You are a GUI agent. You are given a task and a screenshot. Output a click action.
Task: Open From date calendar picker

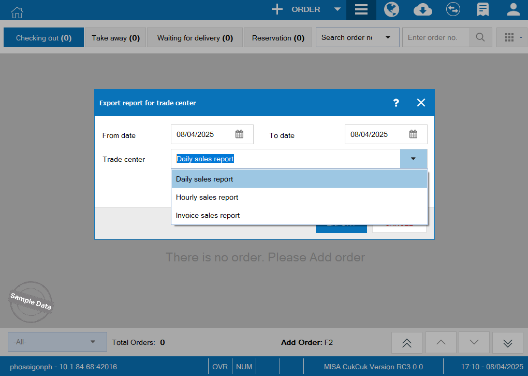click(239, 134)
